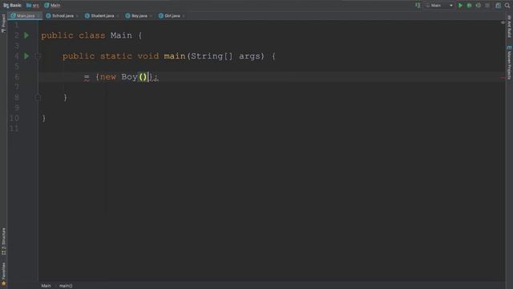
Task: Click the Stop process icon in the toolbar
Action: (487, 6)
